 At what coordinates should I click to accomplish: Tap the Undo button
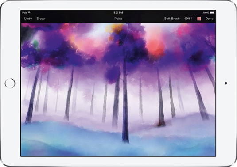pyautogui.click(x=28, y=19)
